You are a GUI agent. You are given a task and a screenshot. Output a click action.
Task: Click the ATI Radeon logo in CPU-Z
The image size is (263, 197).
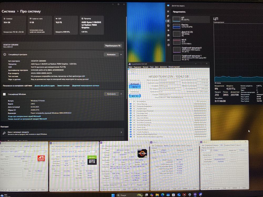click(41, 159)
